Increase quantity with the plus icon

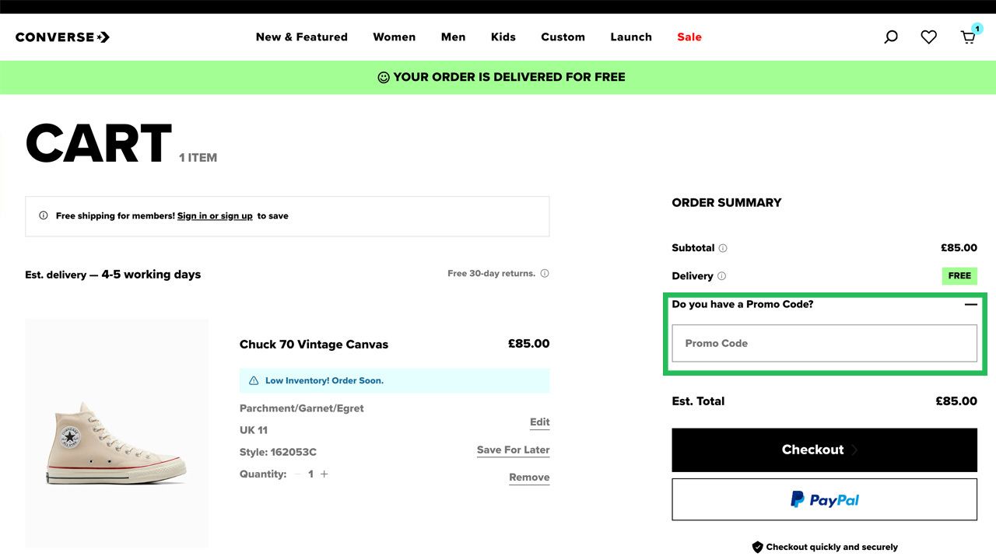click(324, 474)
